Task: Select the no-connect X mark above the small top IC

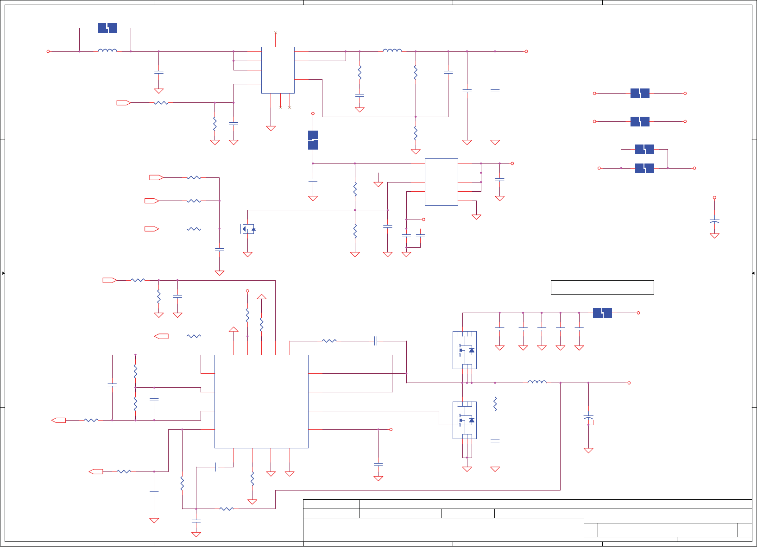Action: (276, 33)
